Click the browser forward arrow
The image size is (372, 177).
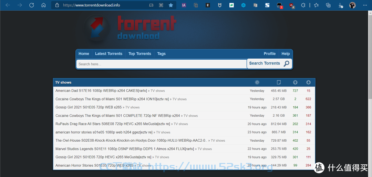(20, 5)
